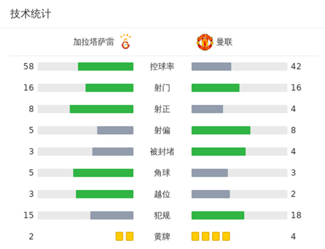Click Manchester United's last yellow card icon

[x=226, y=236]
